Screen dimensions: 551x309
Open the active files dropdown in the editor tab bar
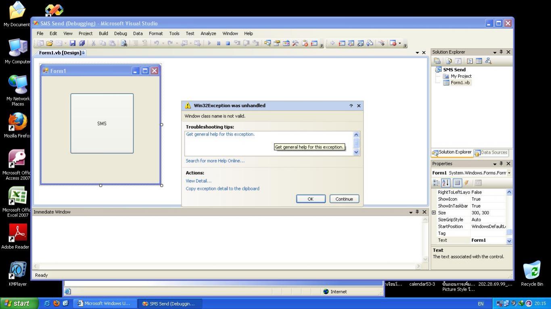417,53
